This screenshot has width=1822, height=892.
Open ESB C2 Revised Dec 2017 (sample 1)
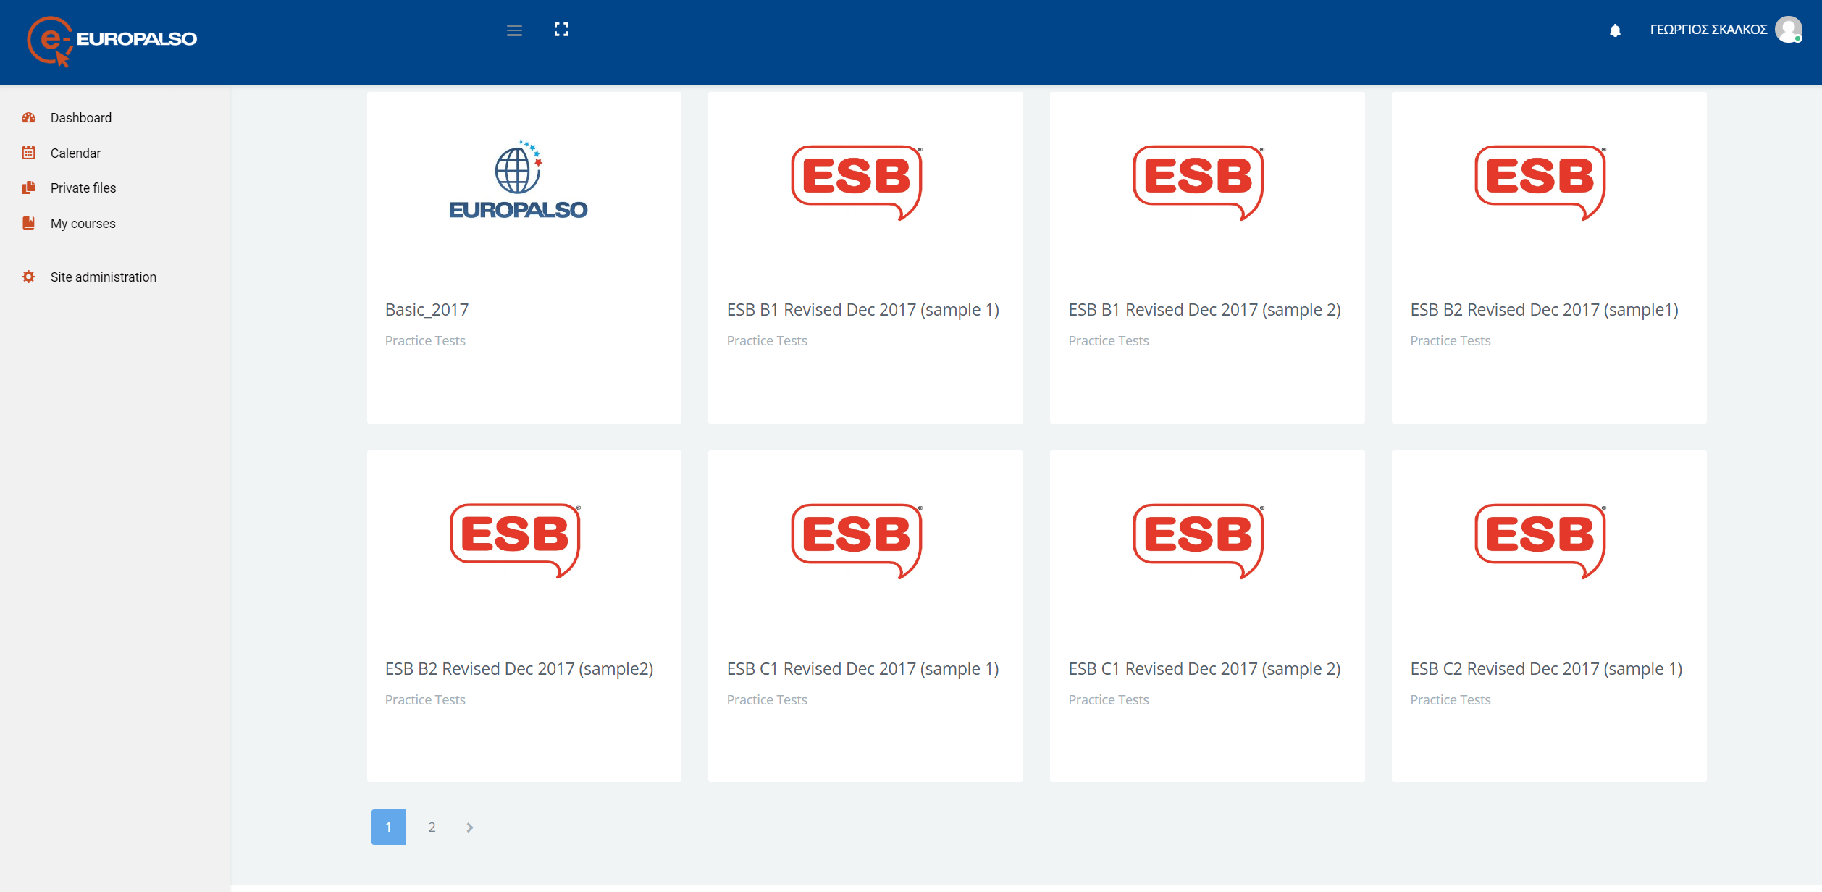pyautogui.click(x=1546, y=668)
